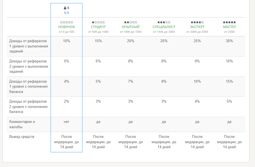Screen dimensions: 255x167
Task: Select the СПЕЦИАЛИСТ level heading
Action: coord(164,27)
